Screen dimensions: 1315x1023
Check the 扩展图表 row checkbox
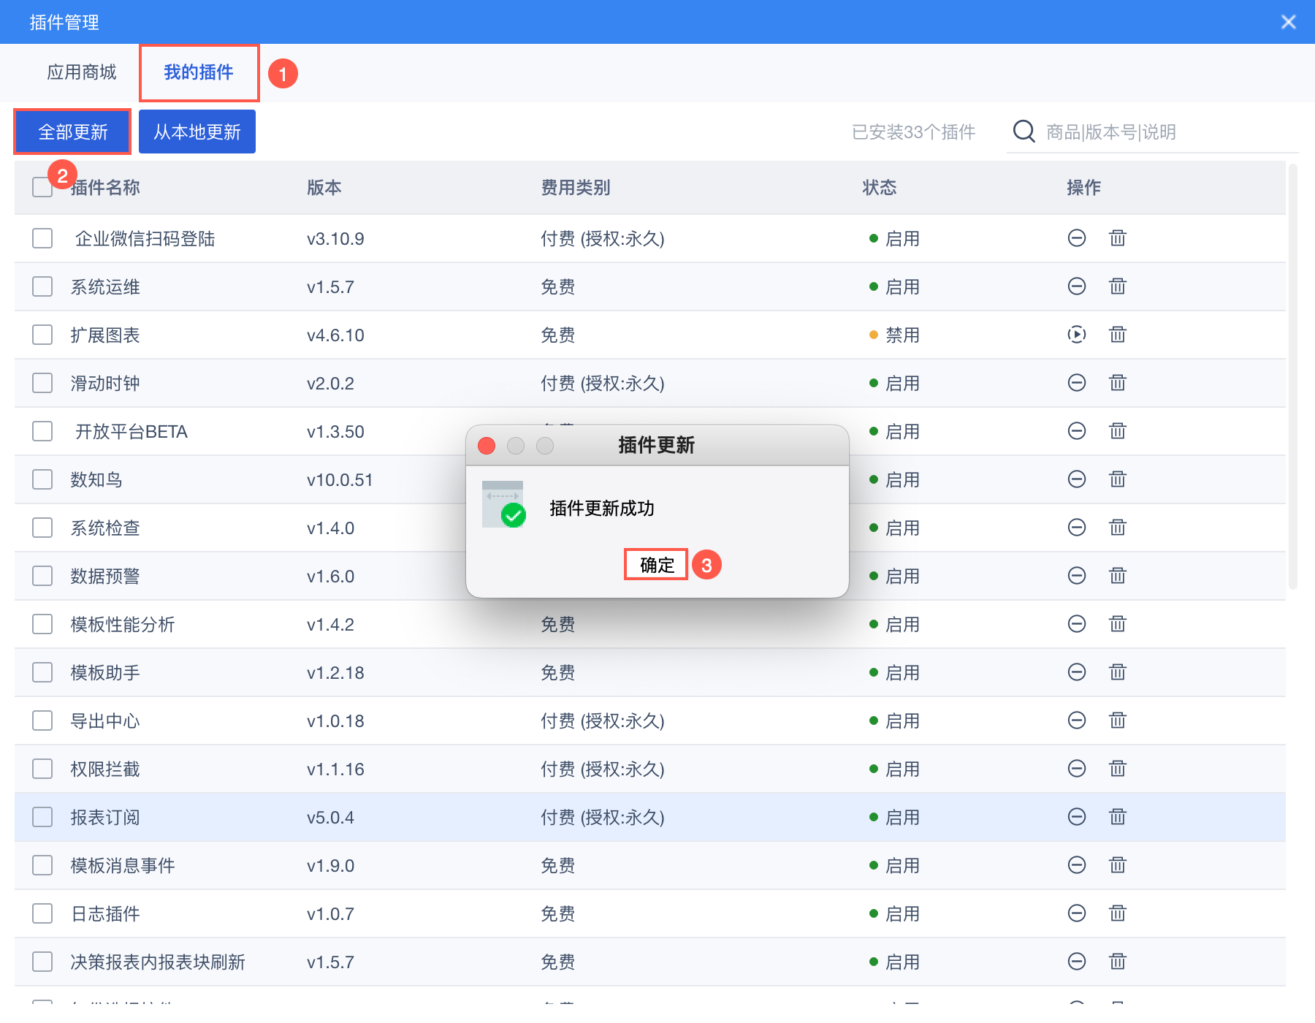point(42,335)
